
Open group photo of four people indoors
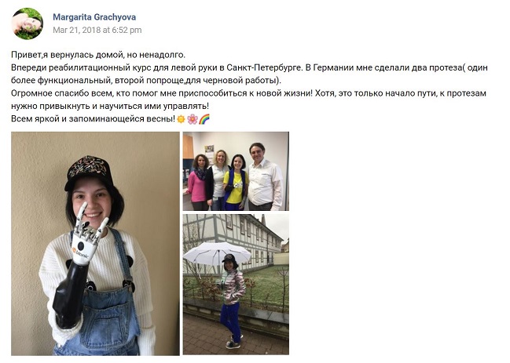236,171
